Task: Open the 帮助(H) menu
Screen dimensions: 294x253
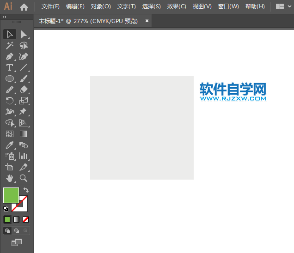Action: click(255, 6)
